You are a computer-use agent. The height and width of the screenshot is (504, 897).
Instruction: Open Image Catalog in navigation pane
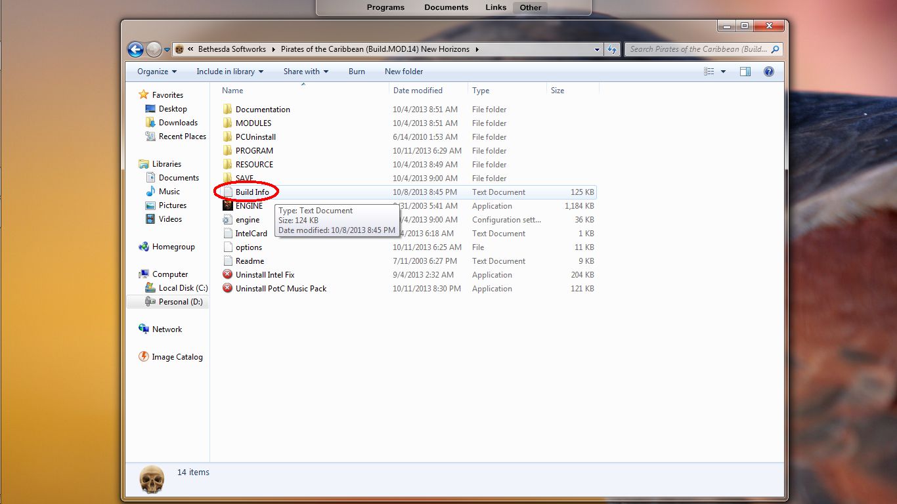coord(177,357)
